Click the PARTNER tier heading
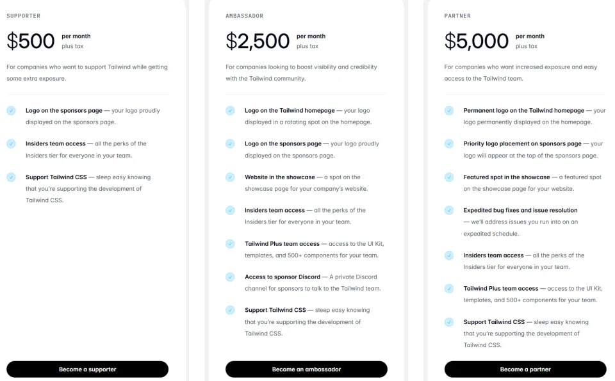The width and height of the screenshot is (615, 381). (x=457, y=15)
